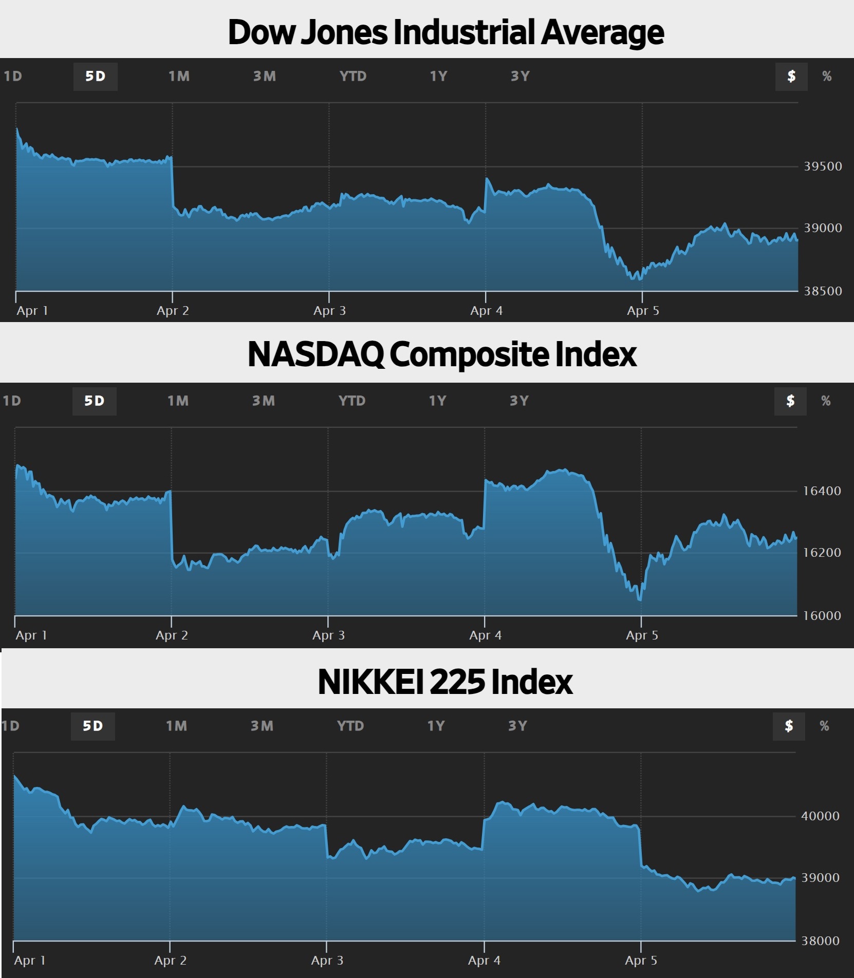Show YTD range on NIKKEI 225 chart
Viewport: 854px width, 978px height.
tap(350, 726)
